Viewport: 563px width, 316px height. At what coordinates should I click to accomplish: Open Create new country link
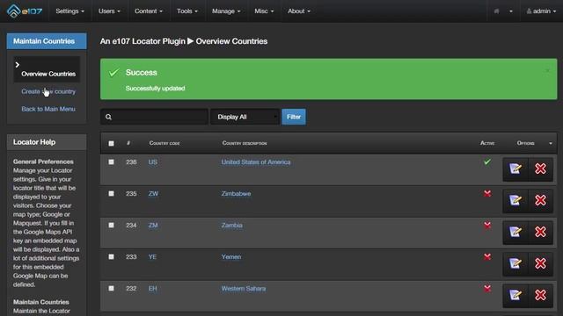pos(48,91)
